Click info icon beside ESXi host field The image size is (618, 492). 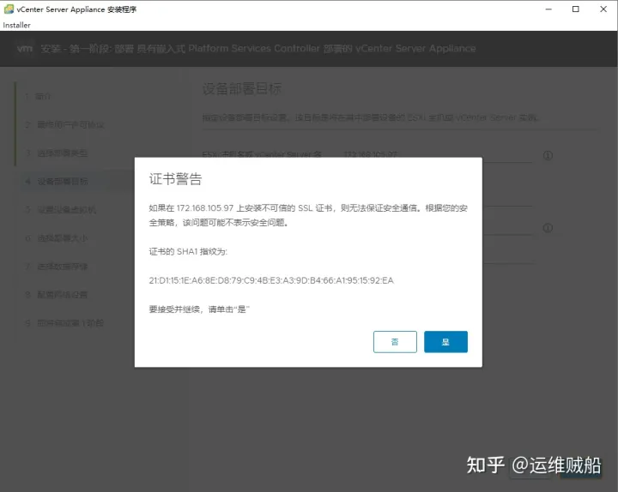(548, 156)
